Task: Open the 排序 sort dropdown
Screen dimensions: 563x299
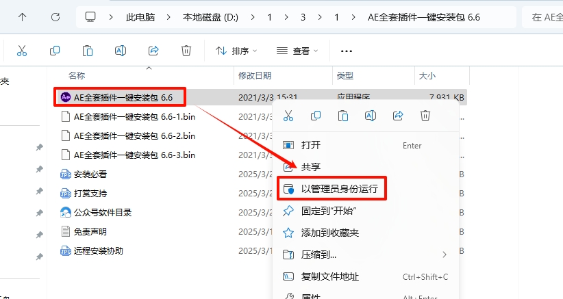Action: click(x=236, y=51)
